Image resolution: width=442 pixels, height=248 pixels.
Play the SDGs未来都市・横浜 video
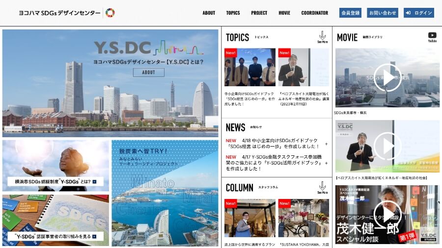pyautogui.click(x=387, y=77)
